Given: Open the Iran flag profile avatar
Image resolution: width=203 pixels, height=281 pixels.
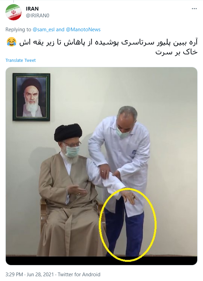Looking at the screenshot, I should 14,12.
